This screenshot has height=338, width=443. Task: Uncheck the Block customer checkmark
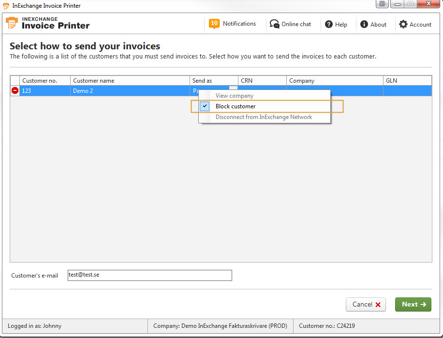(205, 106)
